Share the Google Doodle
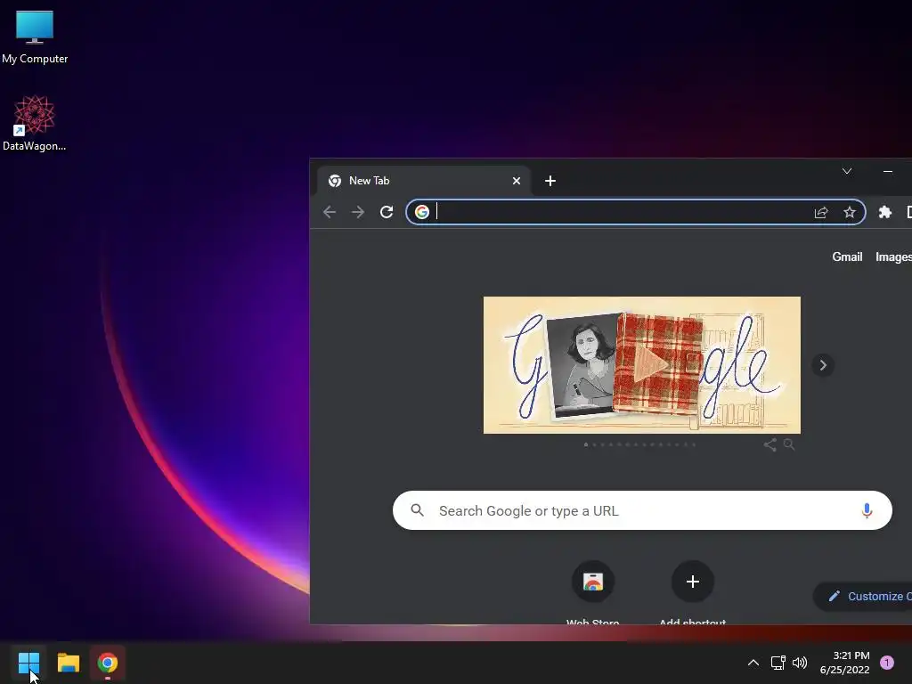 [x=769, y=445]
